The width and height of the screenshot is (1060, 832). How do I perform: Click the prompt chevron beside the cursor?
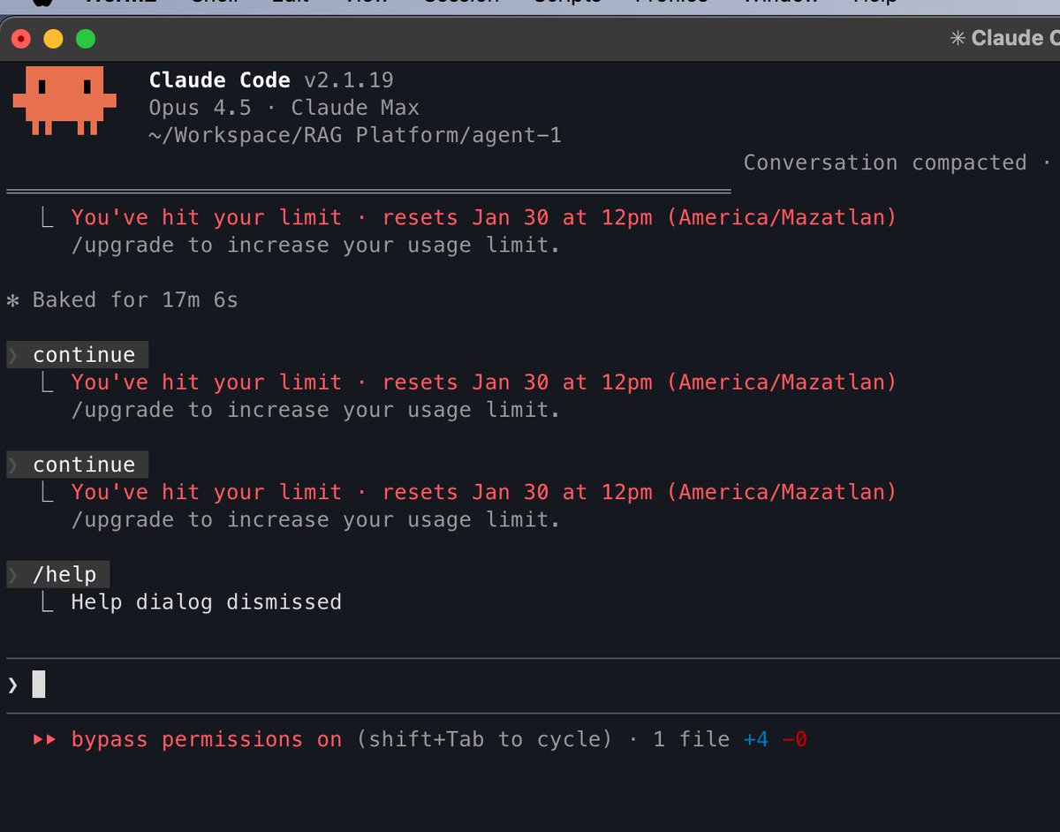(x=12, y=685)
